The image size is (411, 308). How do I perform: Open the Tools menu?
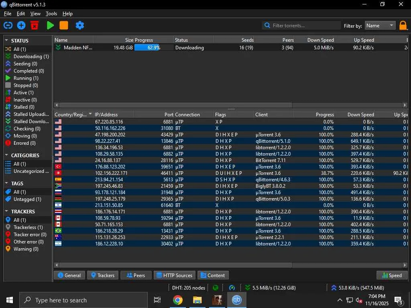[x=51, y=14]
